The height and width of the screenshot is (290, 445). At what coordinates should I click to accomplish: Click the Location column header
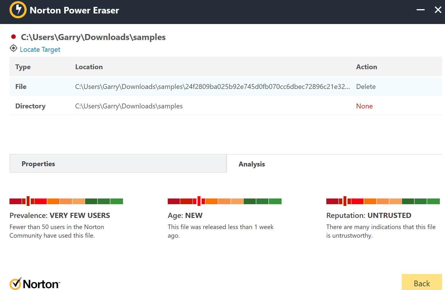point(89,67)
